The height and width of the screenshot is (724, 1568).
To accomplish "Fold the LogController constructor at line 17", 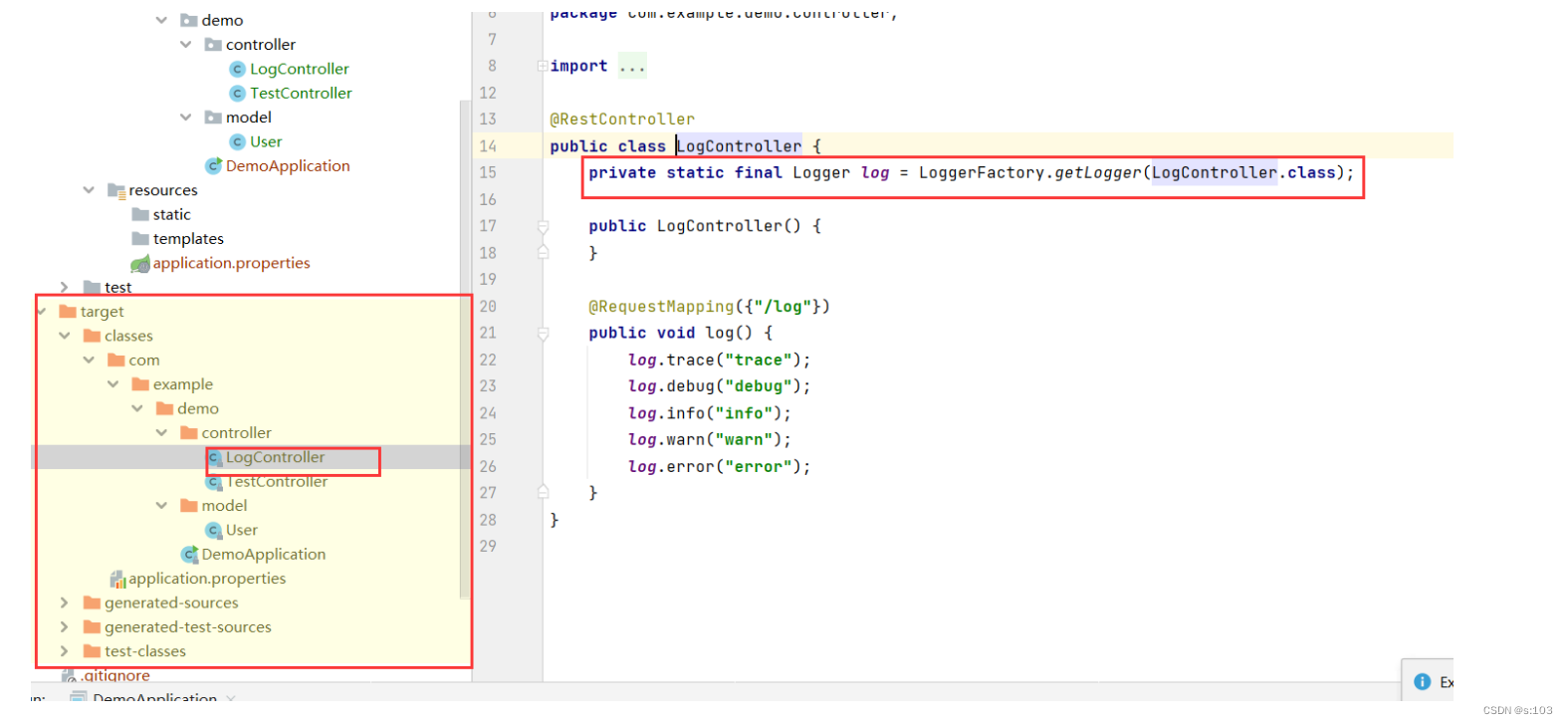I will [543, 226].
